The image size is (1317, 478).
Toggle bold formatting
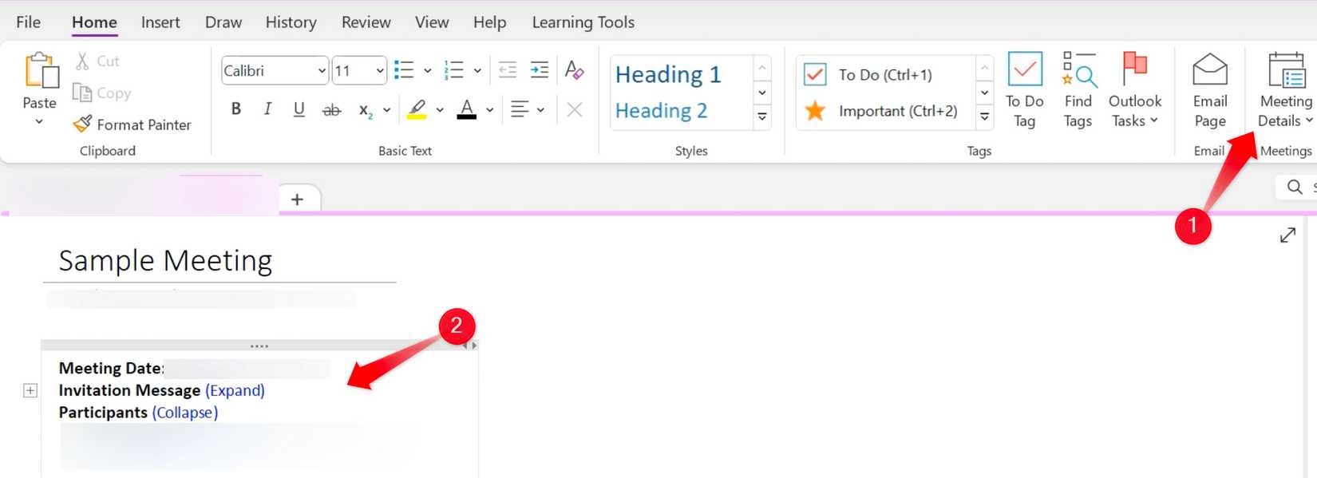pyautogui.click(x=236, y=109)
